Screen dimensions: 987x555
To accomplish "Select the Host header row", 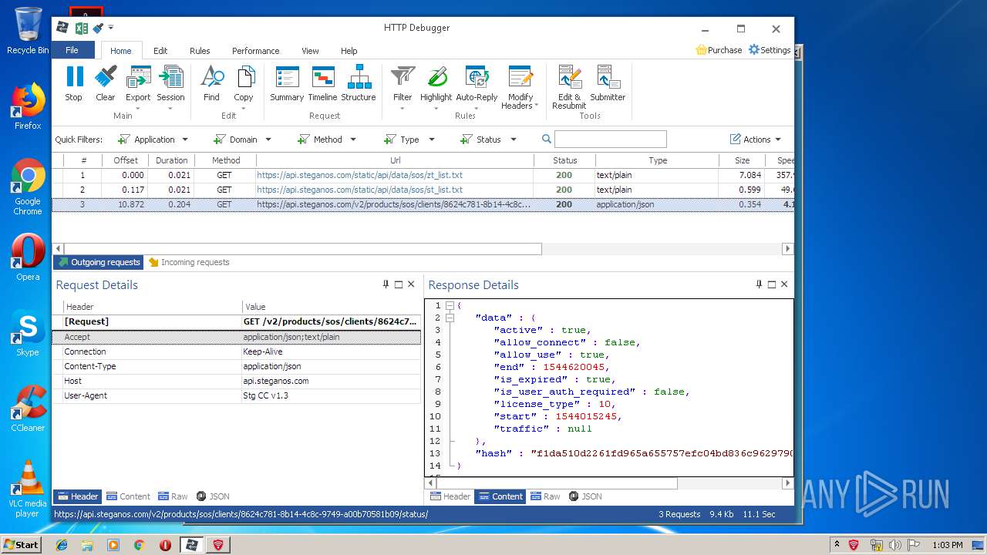I will point(237,381).
